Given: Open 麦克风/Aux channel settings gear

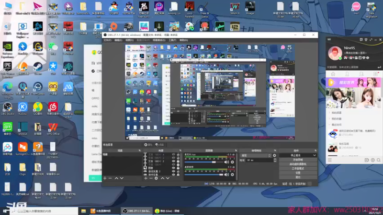Looking at the screenshot, I should tap(232, 162).
